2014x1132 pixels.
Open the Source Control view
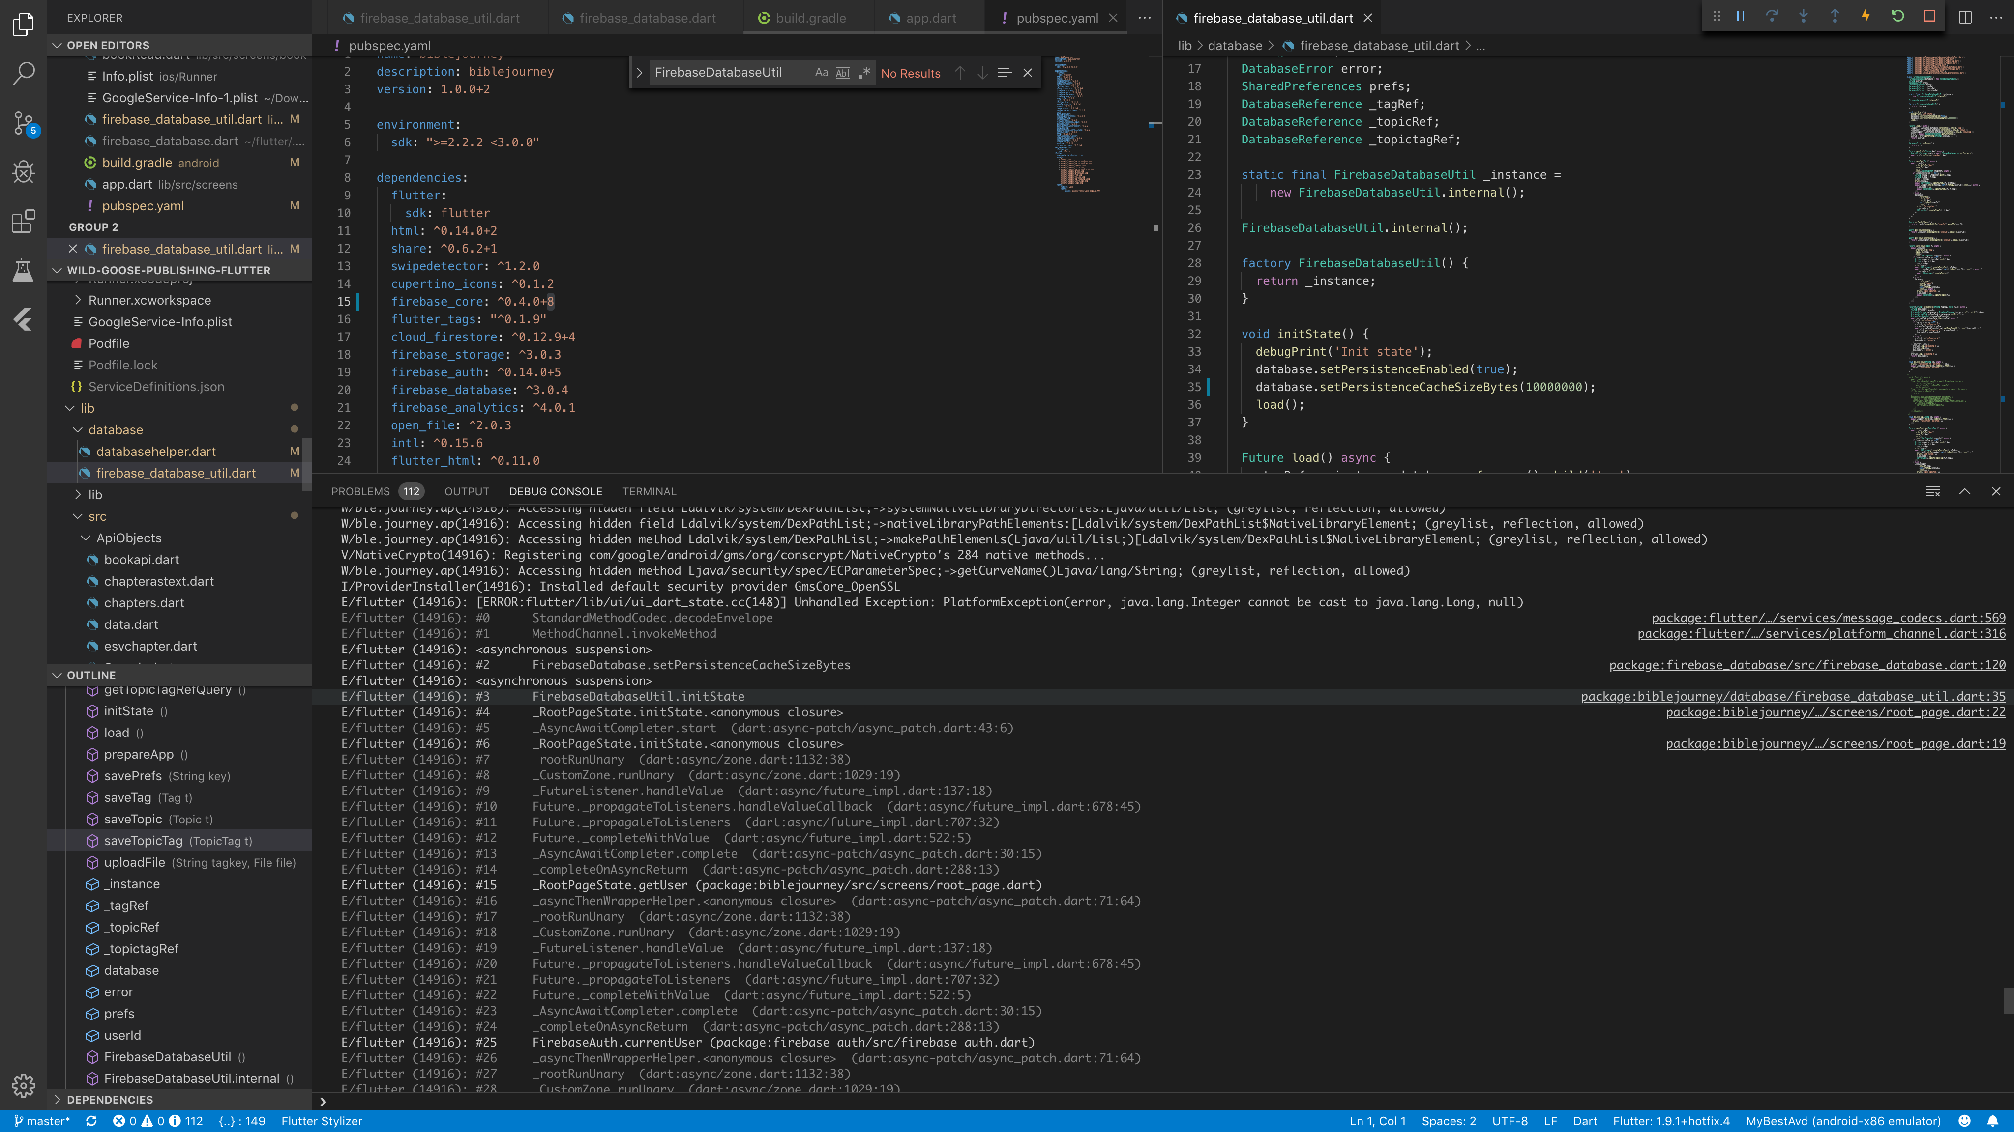click(x=24, y=123)
